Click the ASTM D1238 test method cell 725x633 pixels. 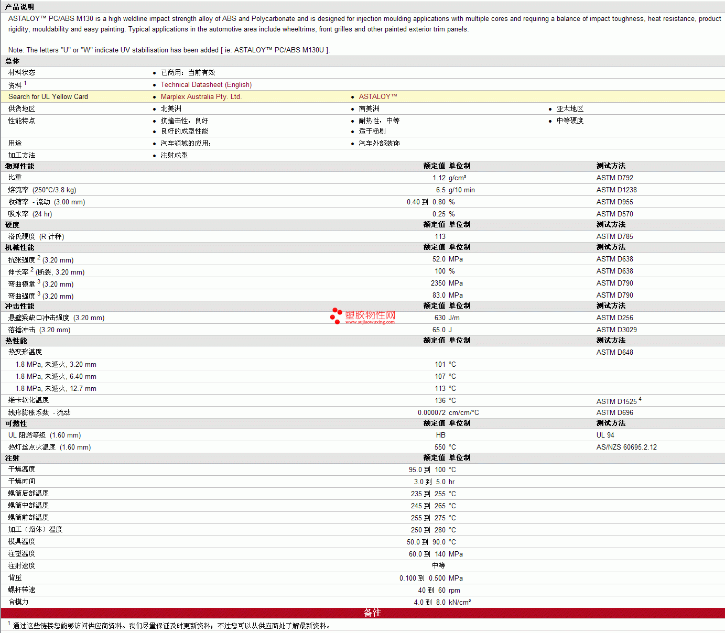616,190
